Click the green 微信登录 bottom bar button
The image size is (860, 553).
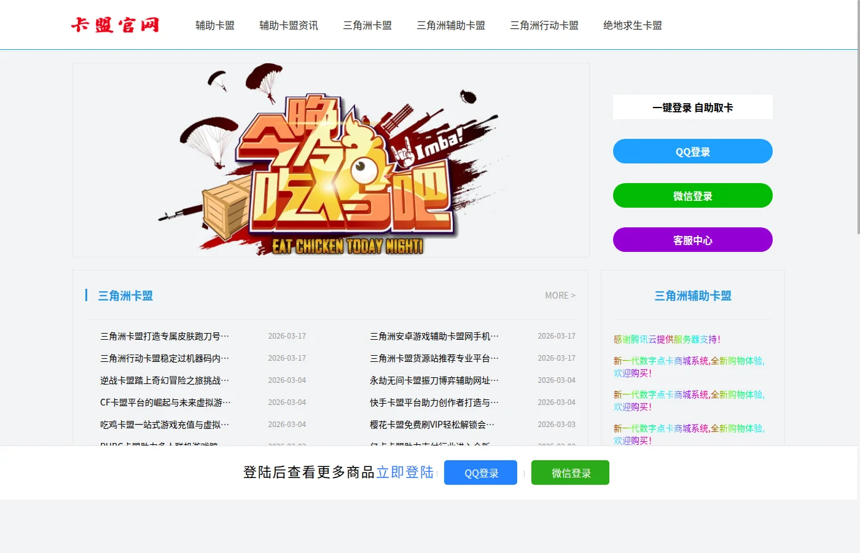571,473
